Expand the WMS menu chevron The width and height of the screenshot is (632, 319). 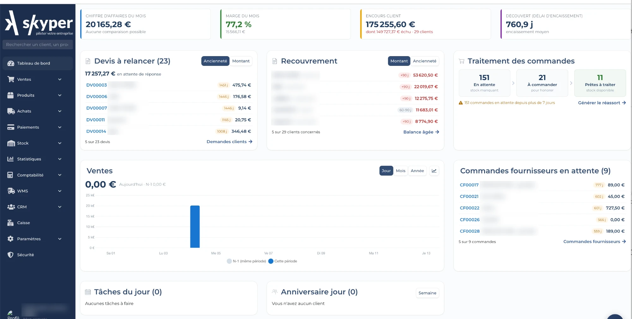click(x=60, y=191)
